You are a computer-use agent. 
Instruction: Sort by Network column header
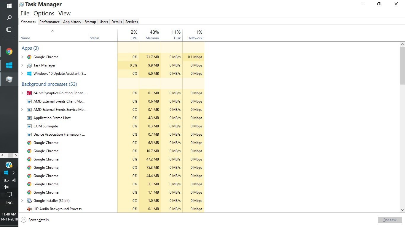[193, 35]
